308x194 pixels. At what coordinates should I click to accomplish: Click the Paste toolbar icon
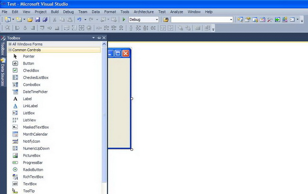point(70,19)
